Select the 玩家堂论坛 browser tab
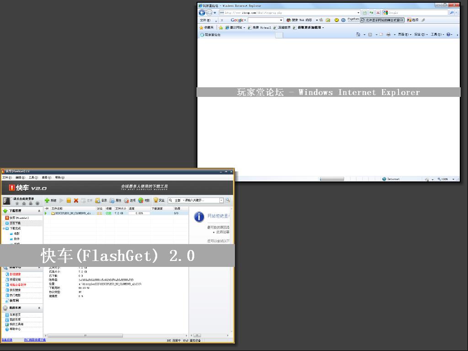The image size is (468, 351). click(x=213, y=35)
